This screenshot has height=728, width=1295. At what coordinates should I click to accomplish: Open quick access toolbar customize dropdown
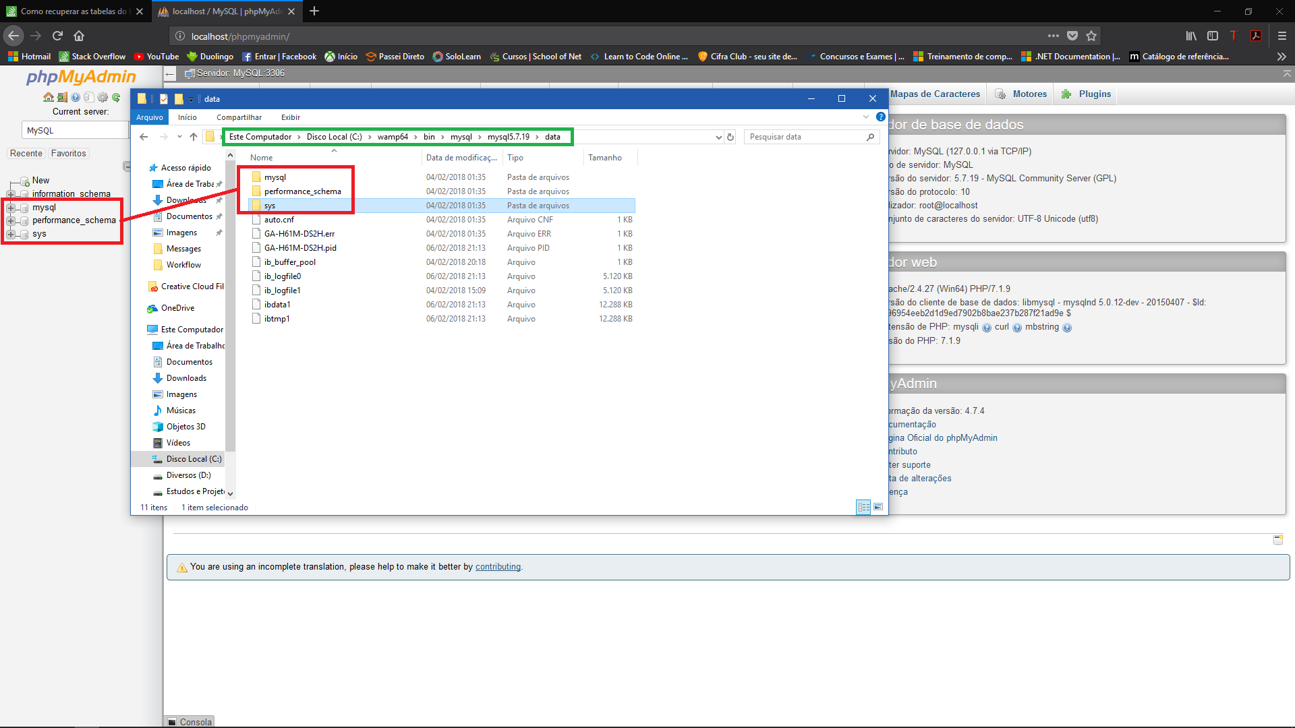pyautogui.click(x=192, y=100)
